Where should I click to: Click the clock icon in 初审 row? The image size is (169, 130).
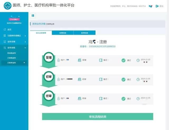click(x=138, y=80)
